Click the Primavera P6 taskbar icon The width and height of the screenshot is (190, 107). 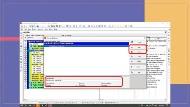pos(50,105)
